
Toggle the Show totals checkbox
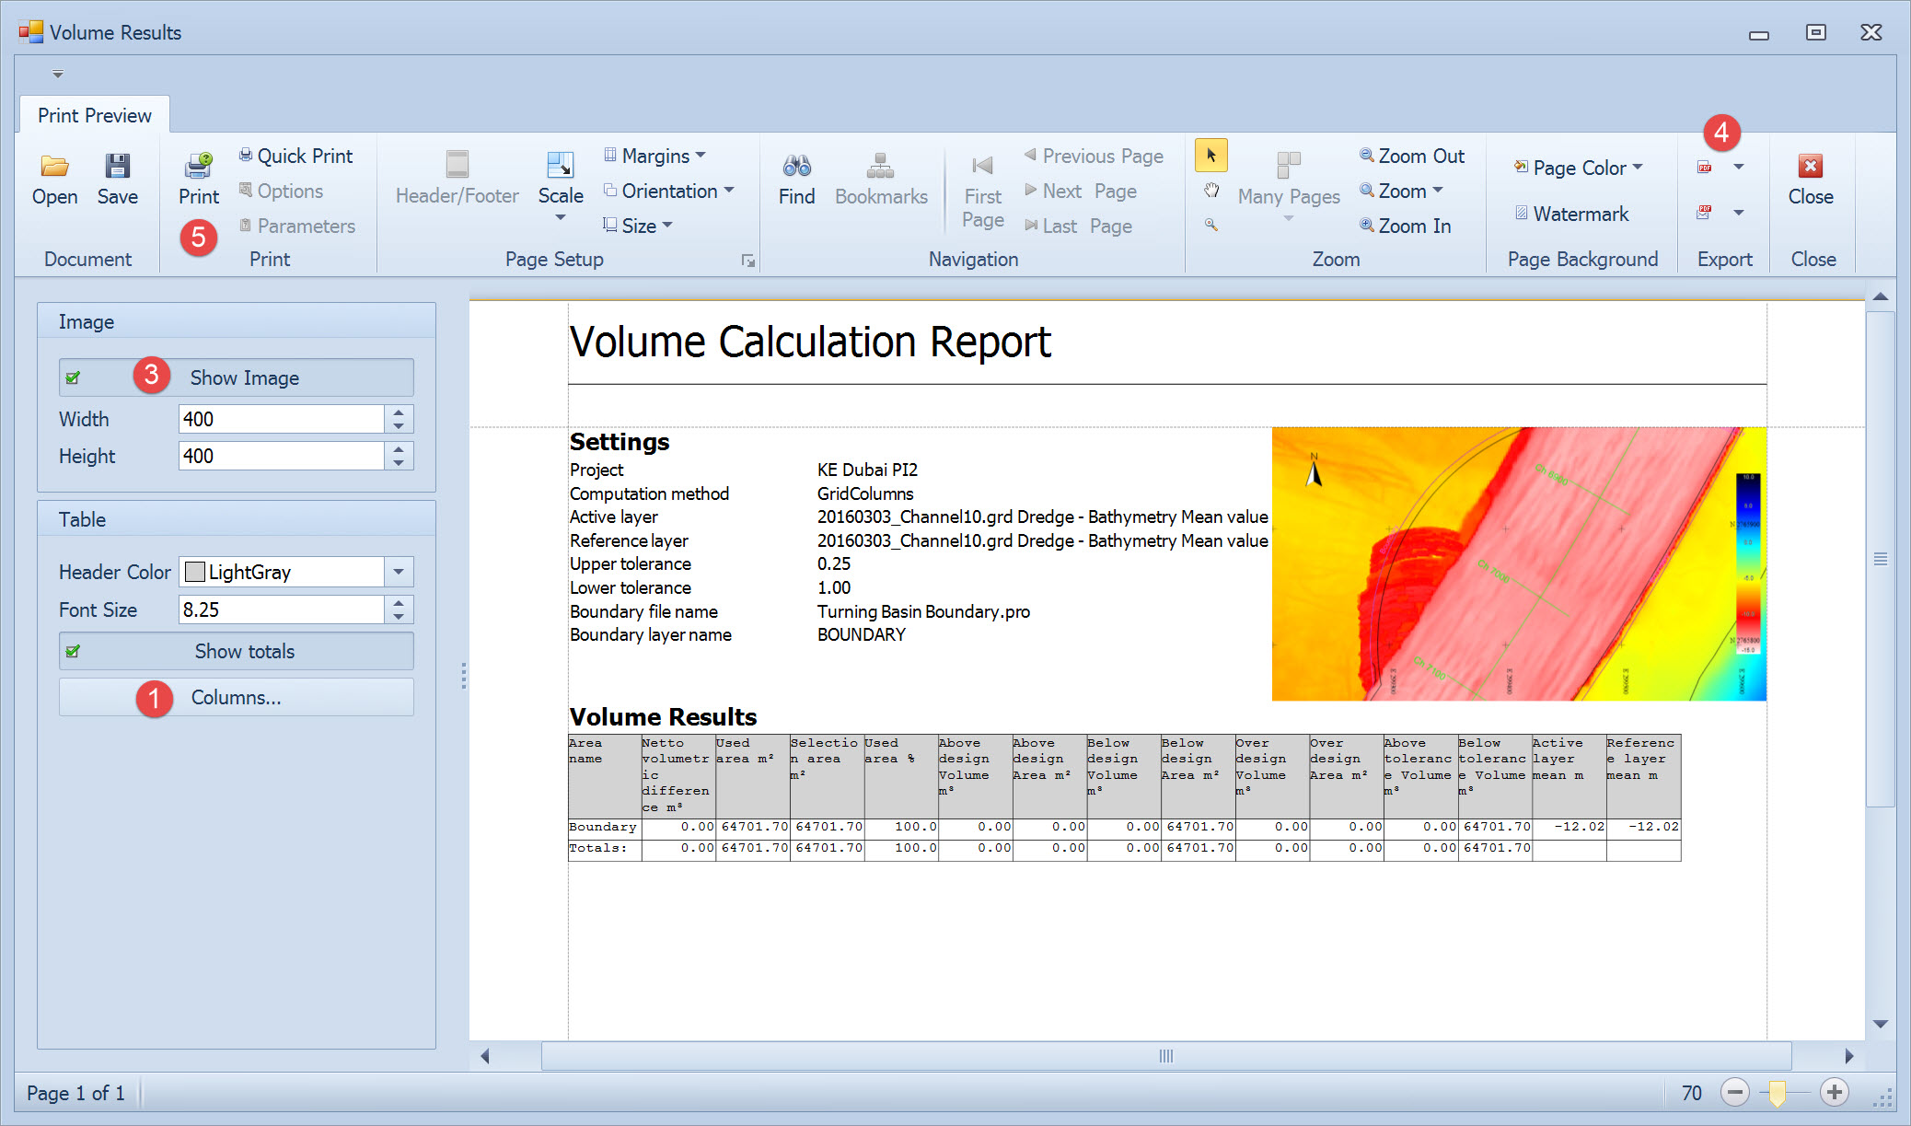(73, 651)
